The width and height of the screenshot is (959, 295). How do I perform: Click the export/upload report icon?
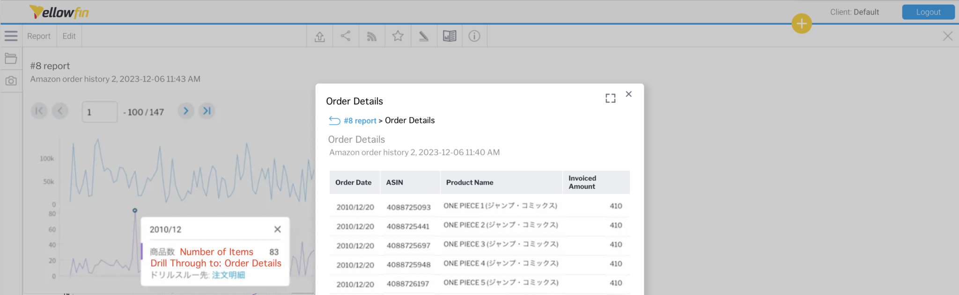[x=320, y=36]
